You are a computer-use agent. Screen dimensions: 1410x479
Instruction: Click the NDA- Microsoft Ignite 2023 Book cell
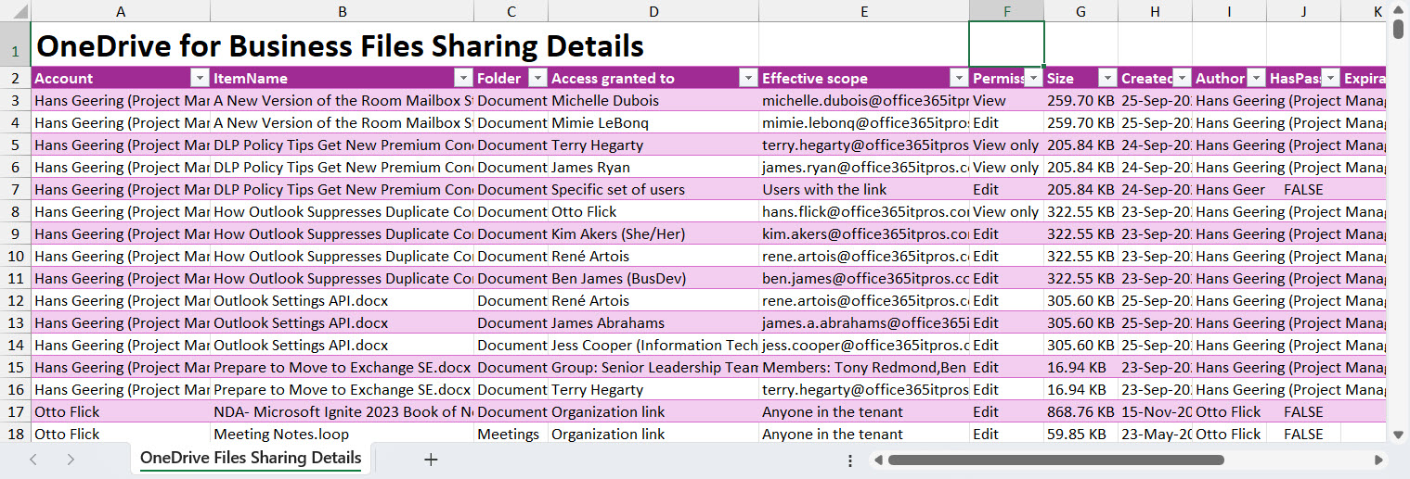click(x=343, y=411)
